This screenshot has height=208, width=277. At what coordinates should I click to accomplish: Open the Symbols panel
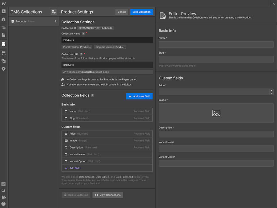[4, 19]
